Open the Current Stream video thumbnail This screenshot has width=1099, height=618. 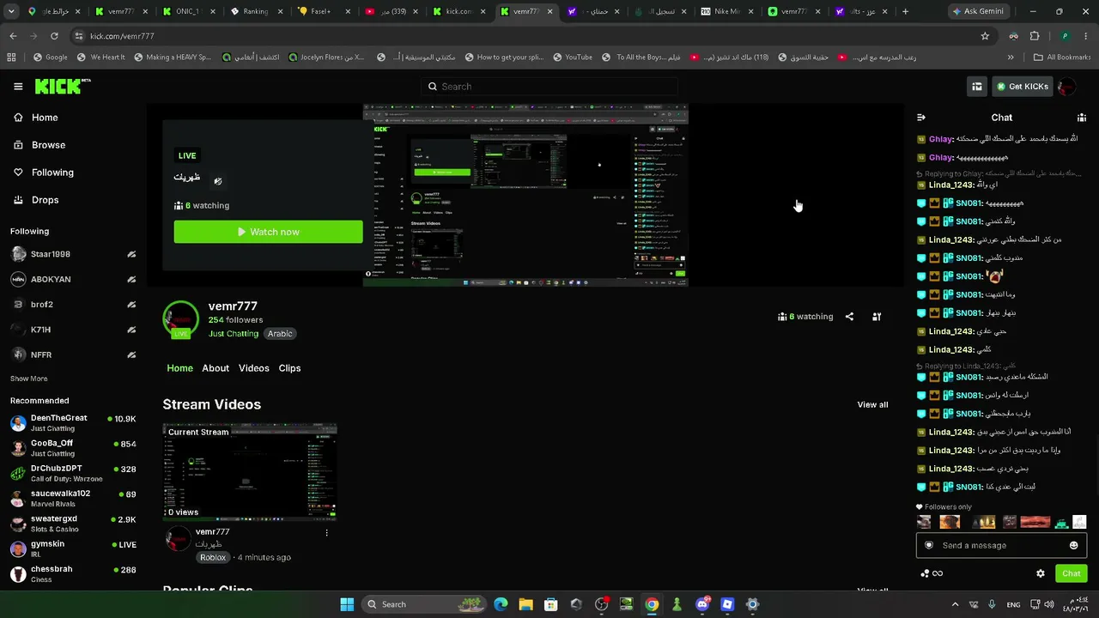[x=250, y=471]
